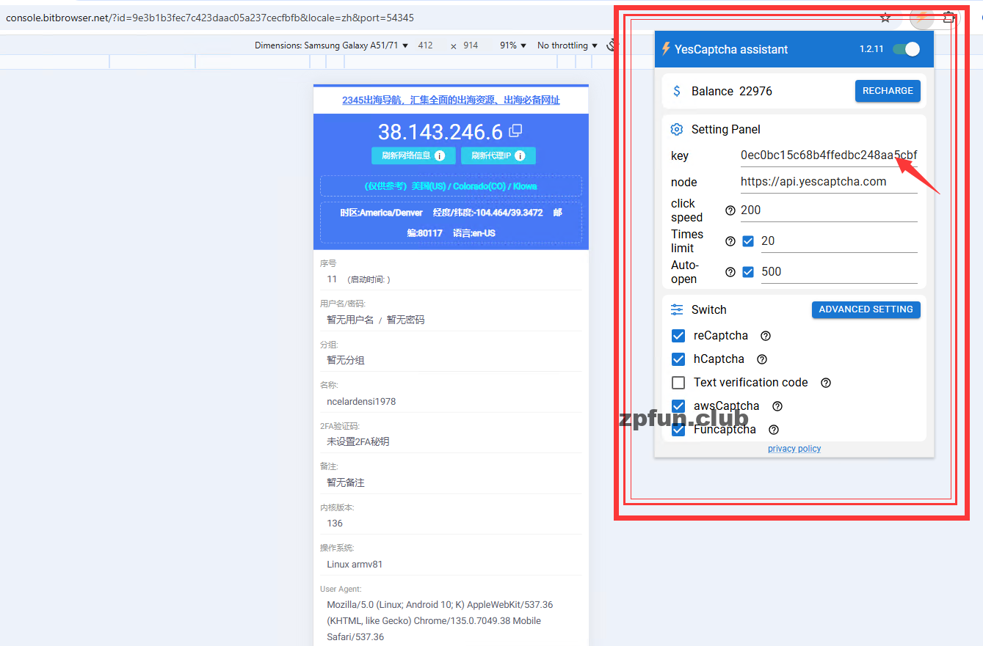The height and width of the screenshot is (646, 983).
Task: Open the Dimensions Samsung Galaxy A51/71 dropdown
Action: click(331, 45)
